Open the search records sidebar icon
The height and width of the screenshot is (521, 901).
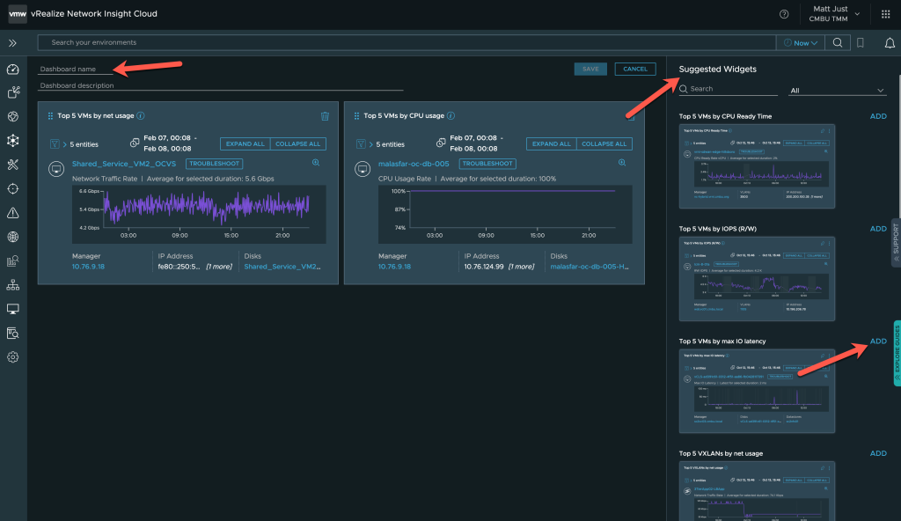pos(12,333)
